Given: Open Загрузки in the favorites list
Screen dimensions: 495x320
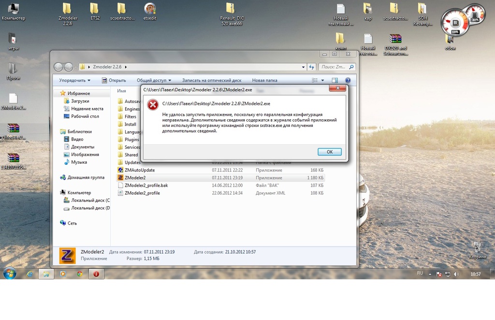Looking at the screenshot, I should (80, 101).
